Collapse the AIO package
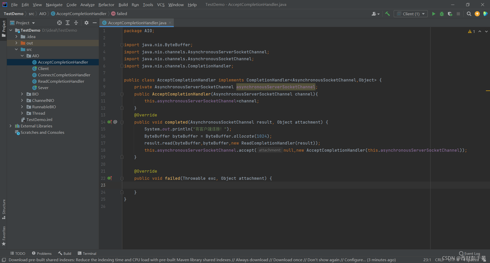The image size is (490, 263). click(22, 56)
